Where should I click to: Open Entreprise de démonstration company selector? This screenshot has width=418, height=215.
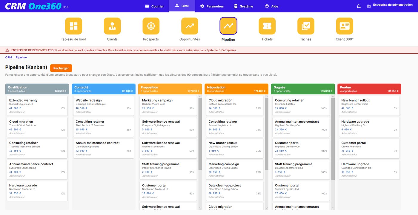[393, 5]
